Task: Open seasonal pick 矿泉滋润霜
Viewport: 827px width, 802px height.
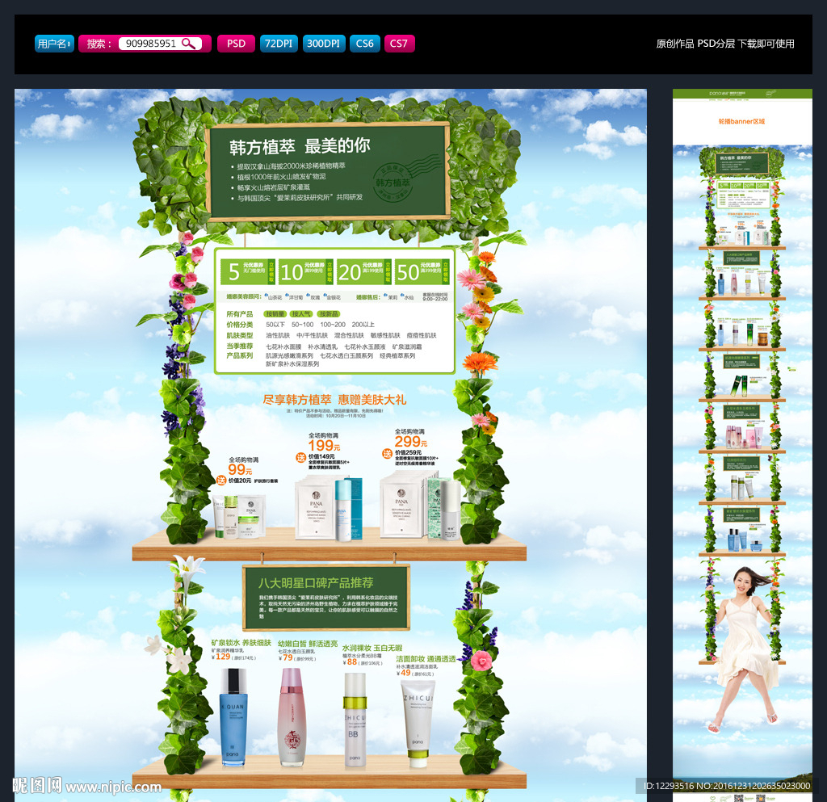Action: [407, 347]
